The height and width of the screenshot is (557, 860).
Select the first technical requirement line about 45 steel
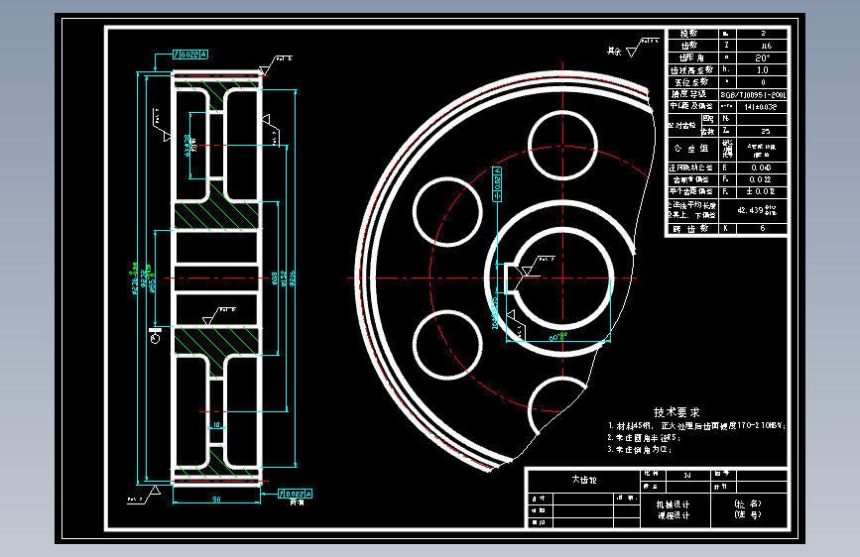point(696,425)
